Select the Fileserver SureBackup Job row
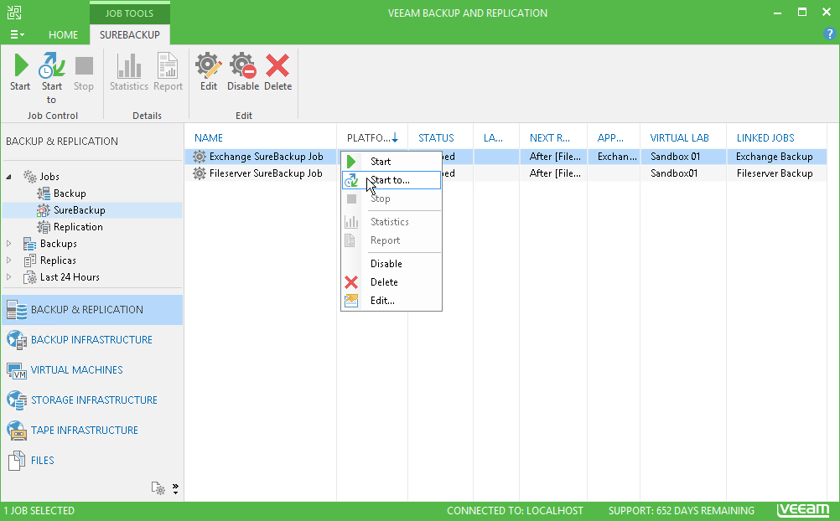The height and width of the screenshot is (521, 840). point(506,173)
